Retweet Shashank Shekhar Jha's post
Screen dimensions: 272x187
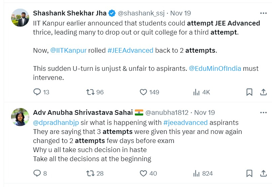(x=91, y=92)
